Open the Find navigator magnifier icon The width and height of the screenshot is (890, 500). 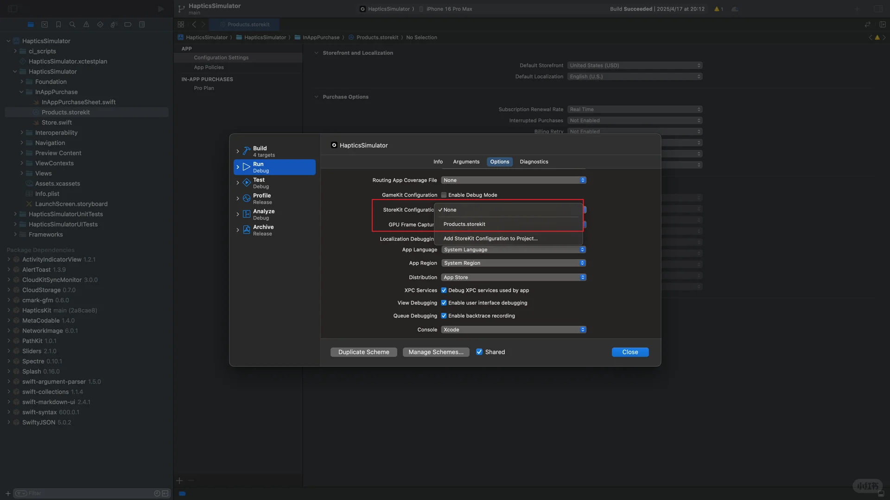[x=72, y=25]
